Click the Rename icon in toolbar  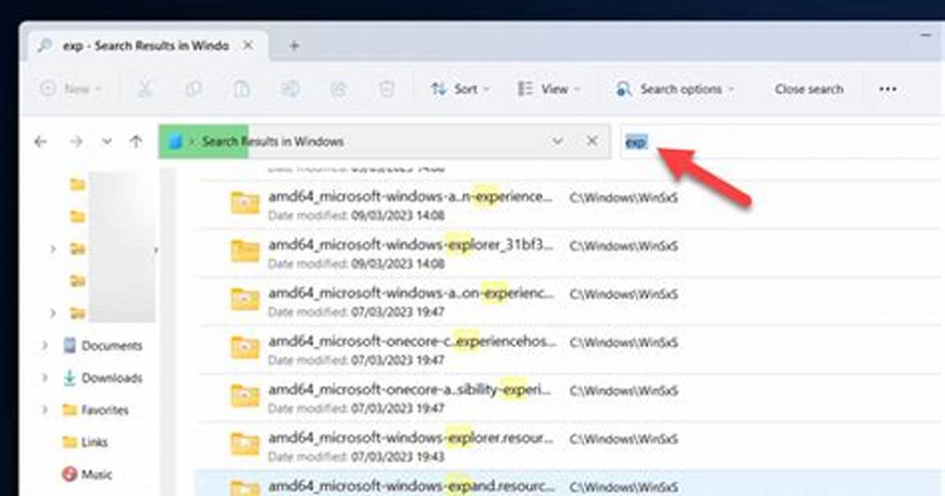(290, 89)
